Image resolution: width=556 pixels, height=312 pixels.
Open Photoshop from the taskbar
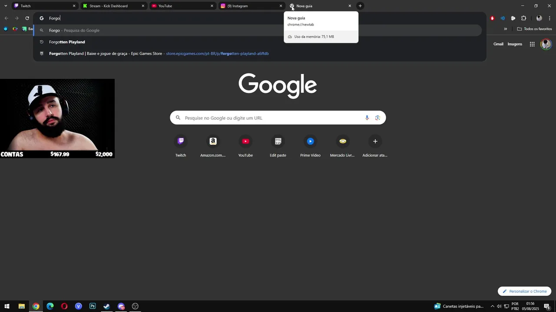coord(93,306)
